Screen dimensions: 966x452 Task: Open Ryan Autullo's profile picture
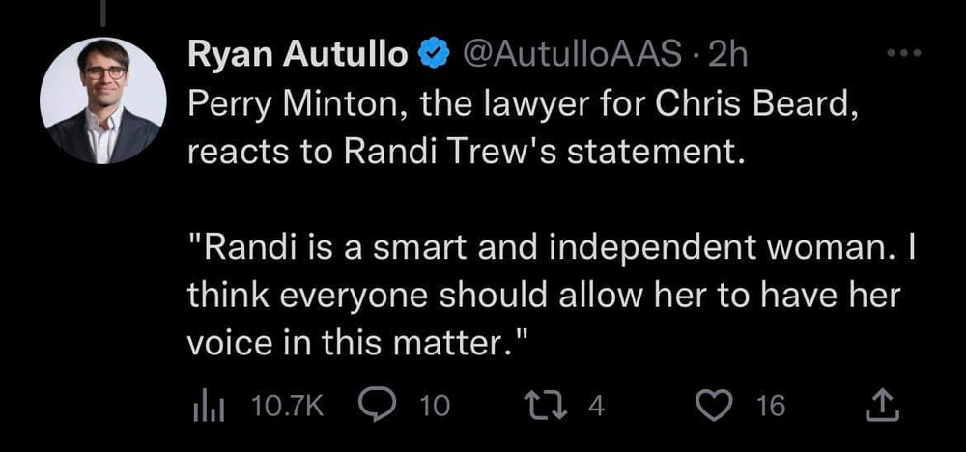coord(100,99)
